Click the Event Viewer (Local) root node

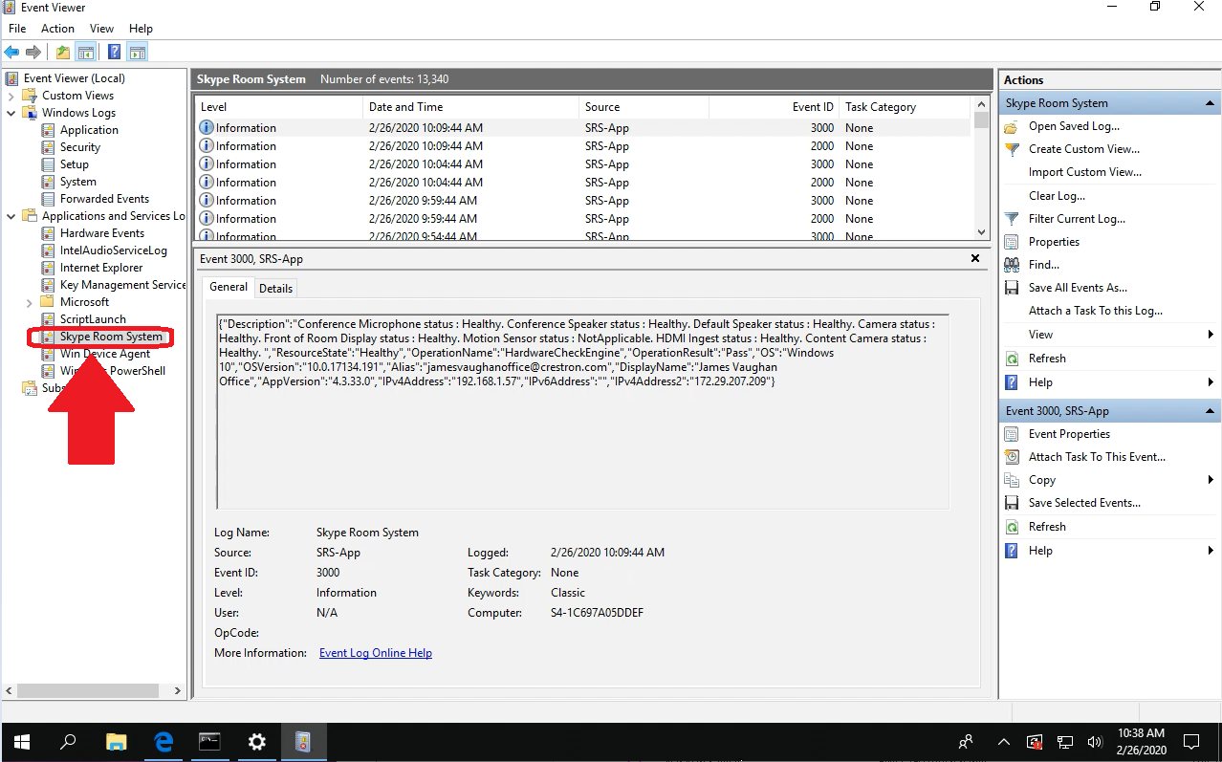pos(75,78)
